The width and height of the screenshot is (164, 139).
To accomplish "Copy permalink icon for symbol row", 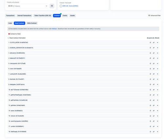I will click(x=154, y=127).
